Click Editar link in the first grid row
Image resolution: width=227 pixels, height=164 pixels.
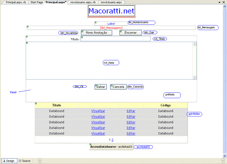[131, 111]
